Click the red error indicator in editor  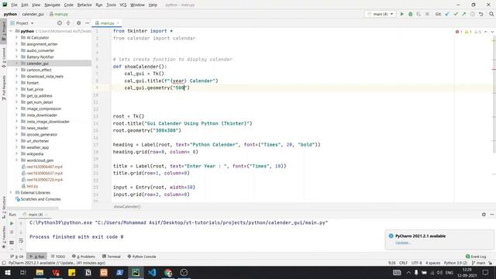[x=459, y=32]
